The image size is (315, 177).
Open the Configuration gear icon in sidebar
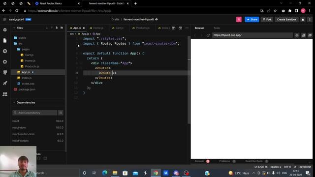(x=5, y=62)
